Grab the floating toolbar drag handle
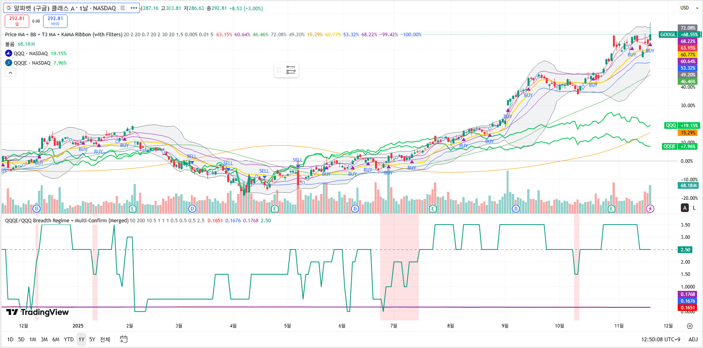 (279, 70)
